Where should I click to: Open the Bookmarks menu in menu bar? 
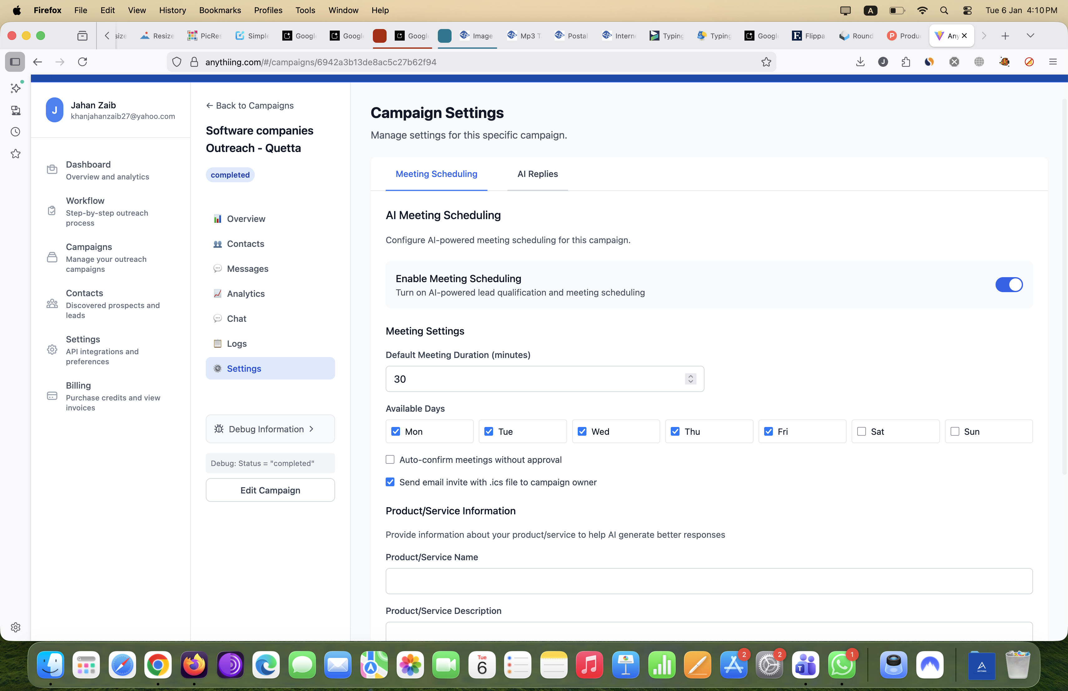220,10
